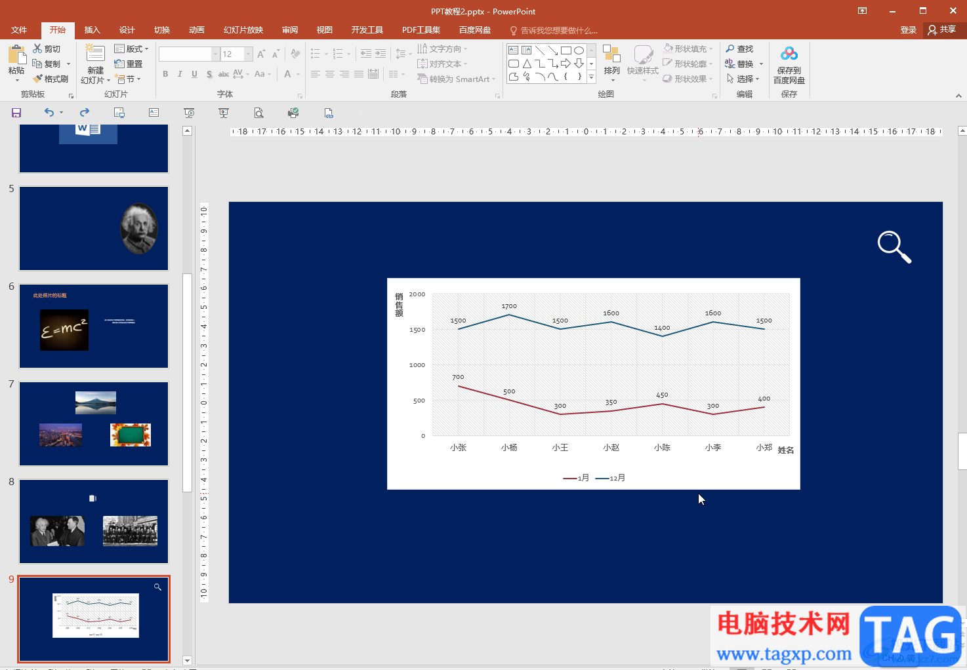Click the Shape Fill (形状填充) button
This screenshot has height=670, width=967.
pos(688,49)
